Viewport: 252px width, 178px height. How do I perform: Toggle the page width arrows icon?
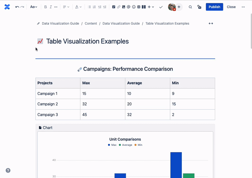211,24
